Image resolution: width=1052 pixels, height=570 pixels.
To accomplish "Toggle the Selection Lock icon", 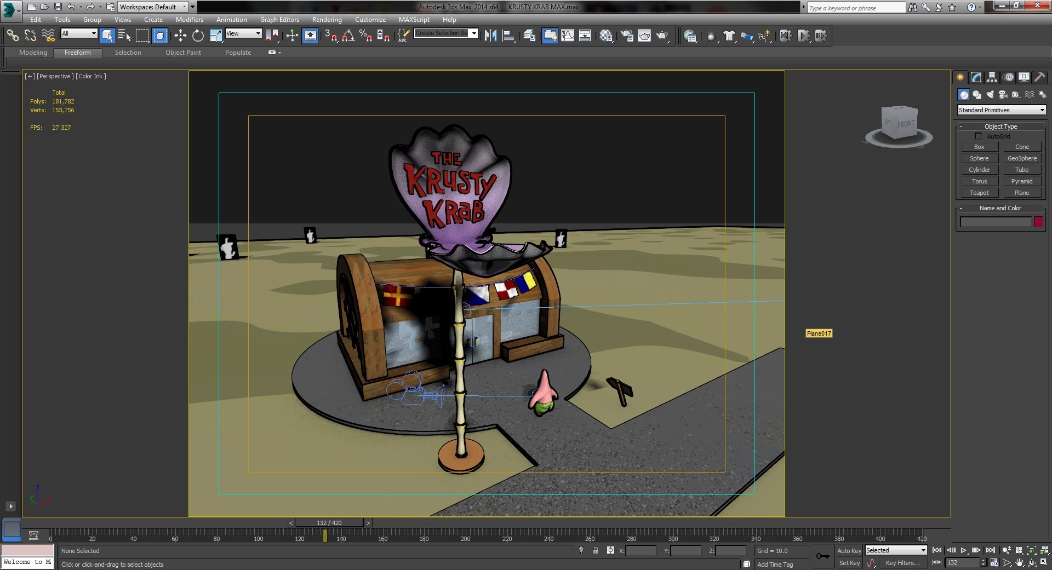I will 596,550.
